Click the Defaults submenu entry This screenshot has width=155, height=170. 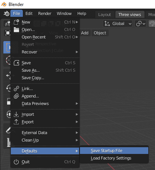(x=45, y=151)
